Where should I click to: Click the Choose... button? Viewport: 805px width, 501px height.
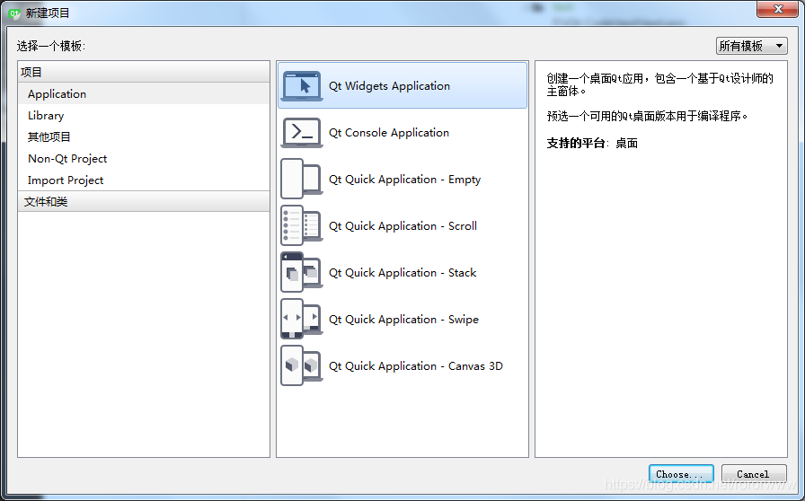pos(681,474)
